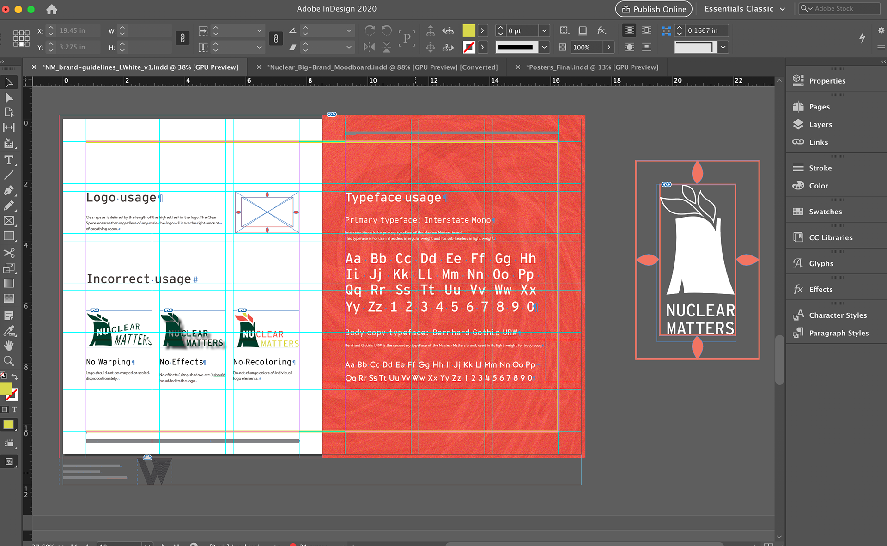Open the stroke type dropdown
887x546 pixels.
(544, 47)
